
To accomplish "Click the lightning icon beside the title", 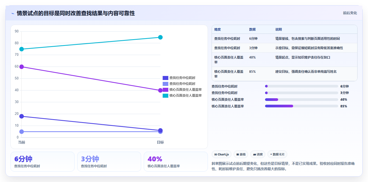I will click(13, 13).
